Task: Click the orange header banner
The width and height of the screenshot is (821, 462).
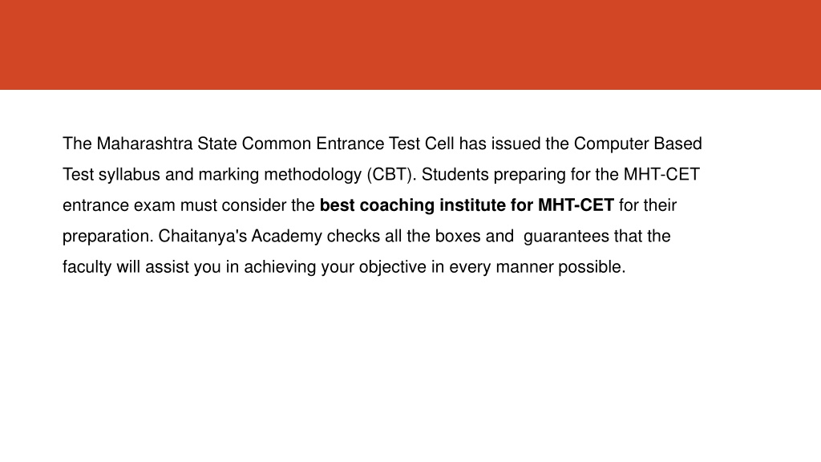Action: [x=410, y=45]
